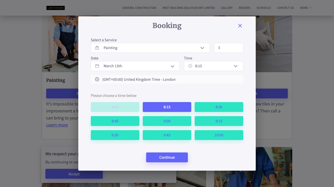Viewport: 334px width, 187px height.
Task: Click the X icon to close the Booking dialog
Action: click(x=240, y=26)
